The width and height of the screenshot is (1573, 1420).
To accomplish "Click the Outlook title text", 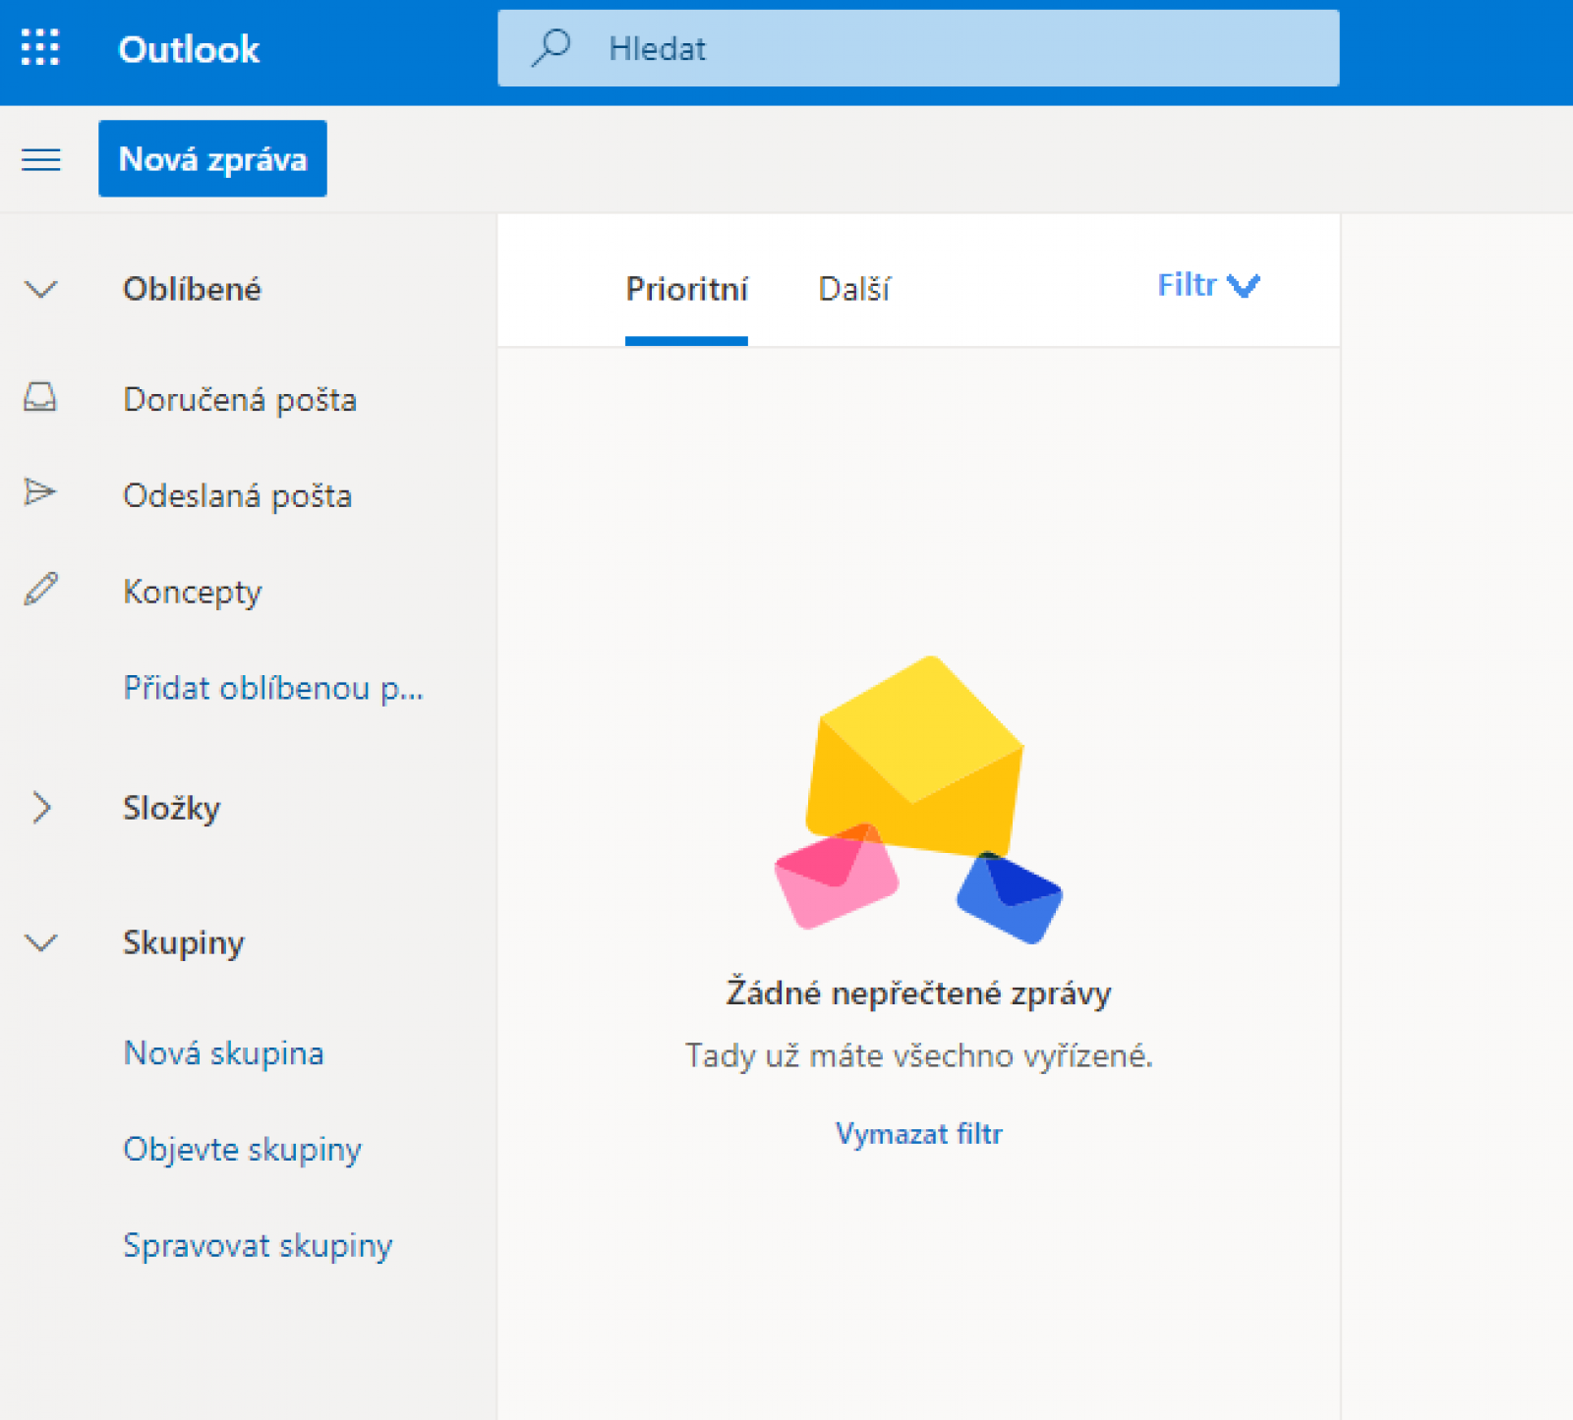I will [x=189, y=49].
